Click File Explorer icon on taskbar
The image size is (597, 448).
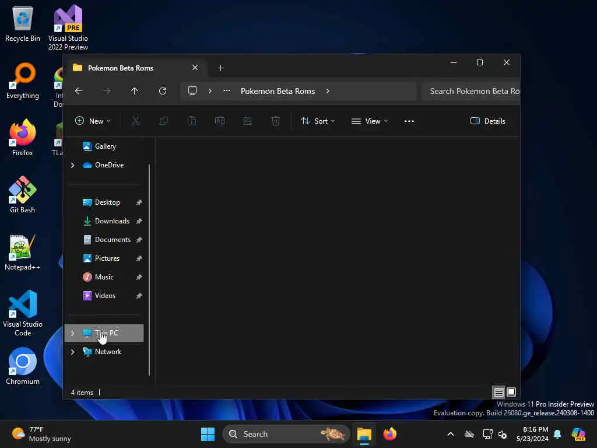click(364, 434)
